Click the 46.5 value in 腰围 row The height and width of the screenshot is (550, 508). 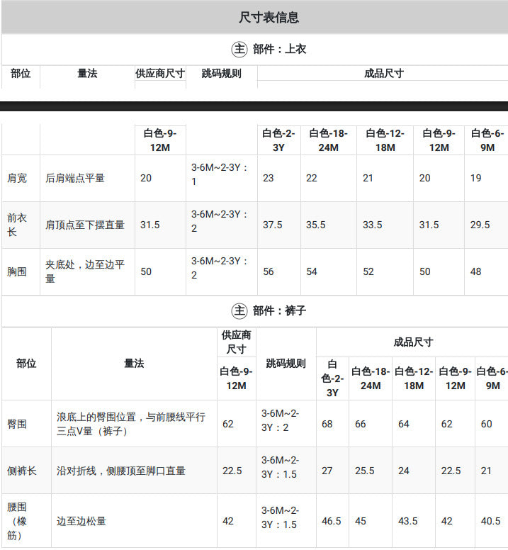332,521
